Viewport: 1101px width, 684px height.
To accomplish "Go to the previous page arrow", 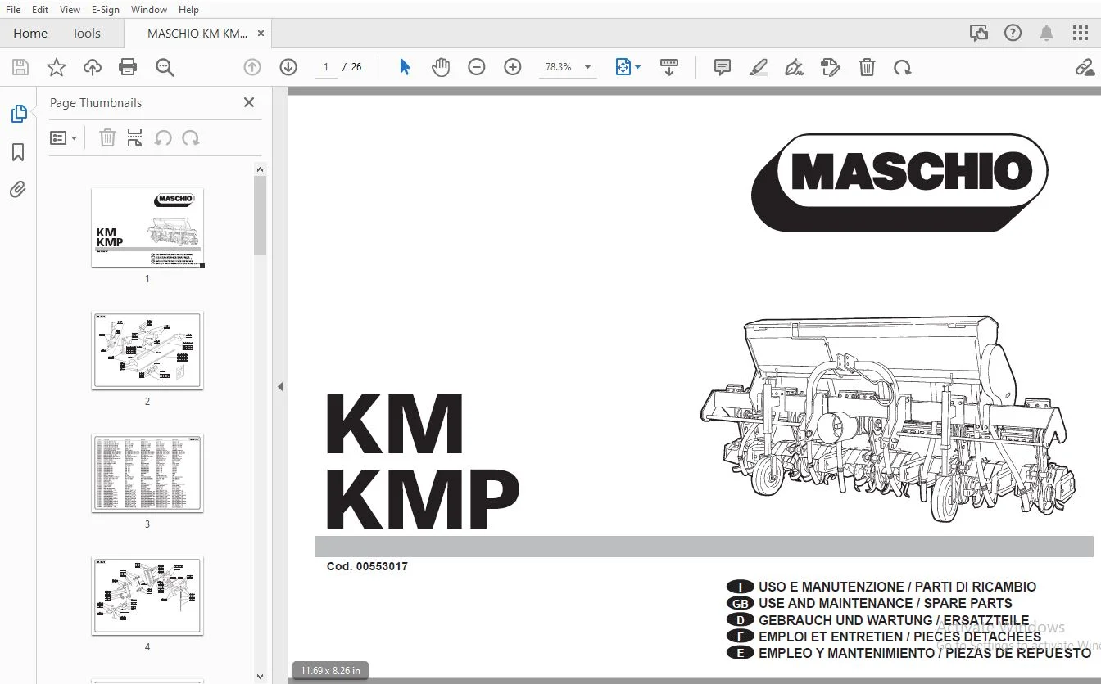I will tap(252, 67).
